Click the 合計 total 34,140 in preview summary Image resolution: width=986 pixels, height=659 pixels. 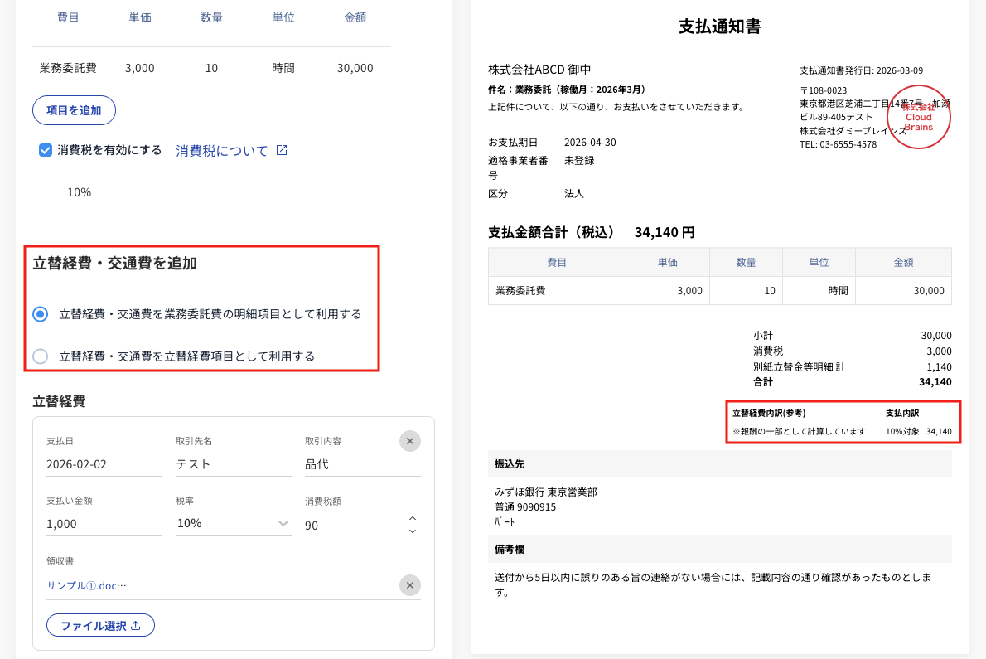(935, 381)
